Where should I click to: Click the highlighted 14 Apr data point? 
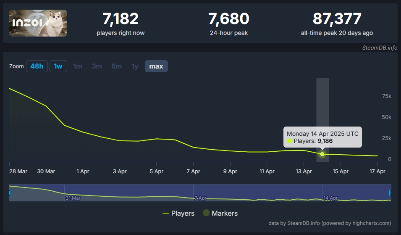coord(322,154)
